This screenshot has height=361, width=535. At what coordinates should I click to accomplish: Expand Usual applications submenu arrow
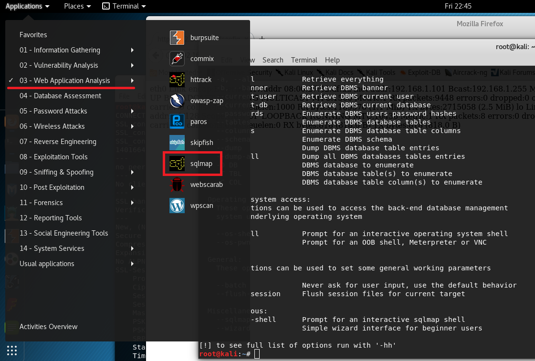pyautogui.click(x=132, y=264)
